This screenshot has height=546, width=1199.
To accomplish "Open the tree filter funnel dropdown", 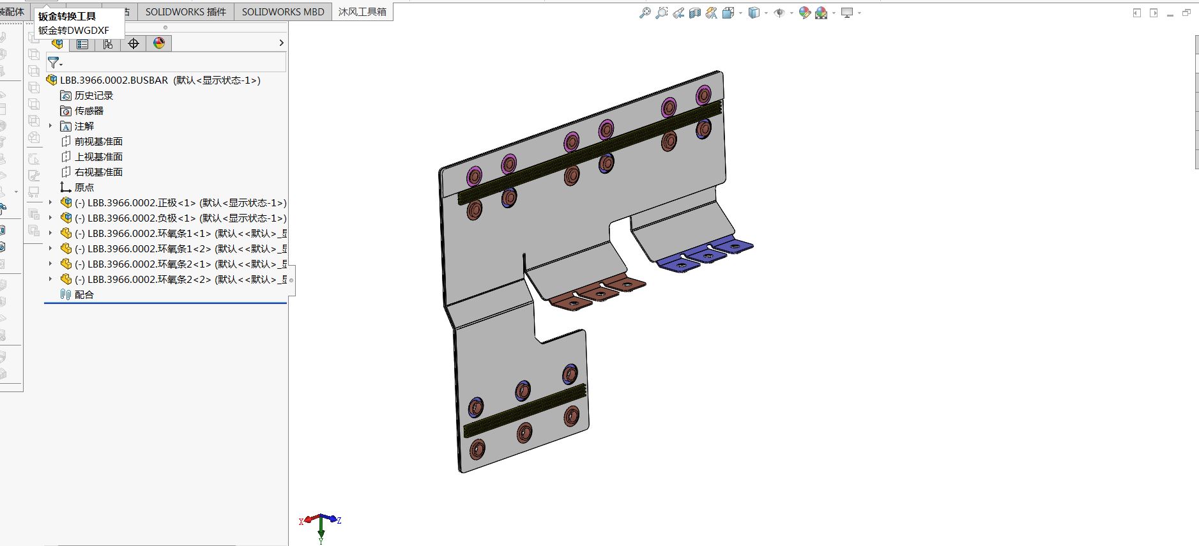I will pyautogui.click(x=55, y=63).
